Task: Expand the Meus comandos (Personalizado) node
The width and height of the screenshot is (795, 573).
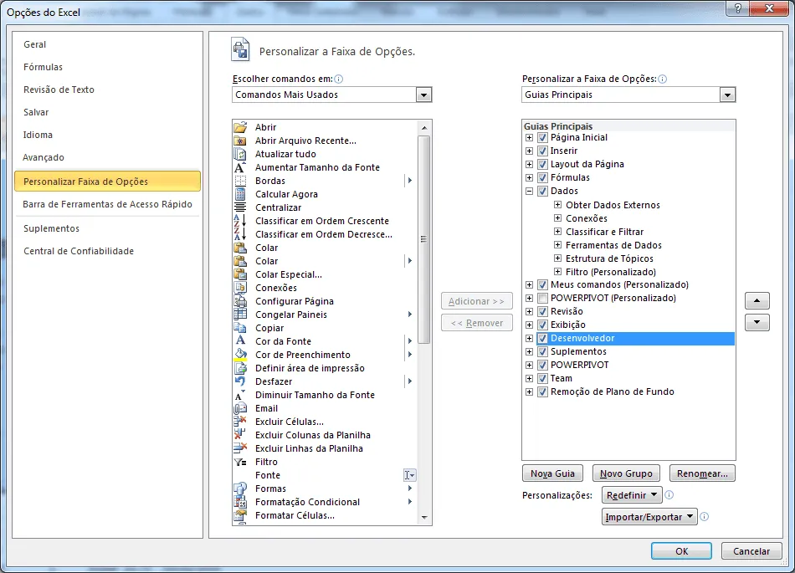Action: [x=530, y=284]
